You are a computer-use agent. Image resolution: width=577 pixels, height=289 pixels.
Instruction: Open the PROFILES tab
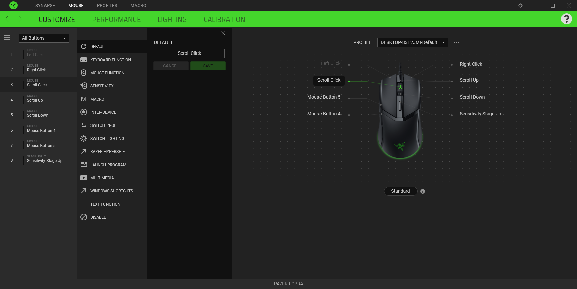107,5
